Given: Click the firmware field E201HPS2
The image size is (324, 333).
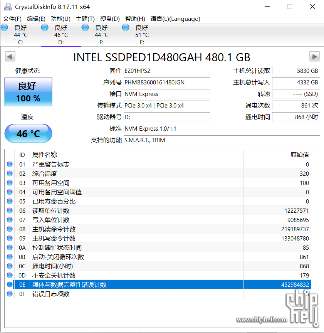Looking at the screenshot, I should point(167,71).
